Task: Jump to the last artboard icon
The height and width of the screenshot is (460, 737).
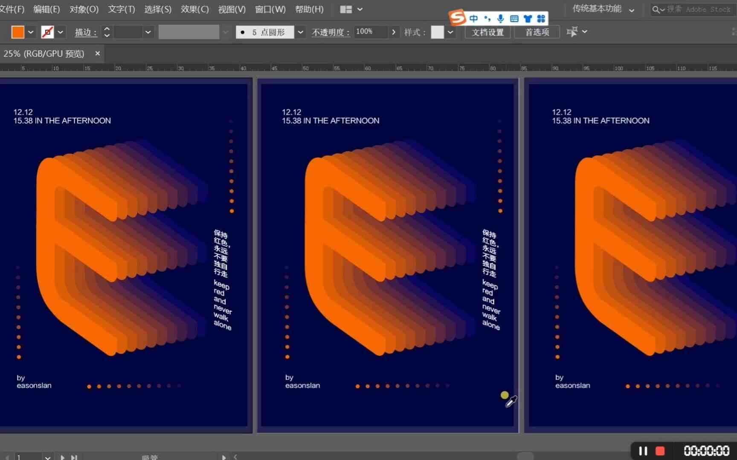Action: [74, 457]
